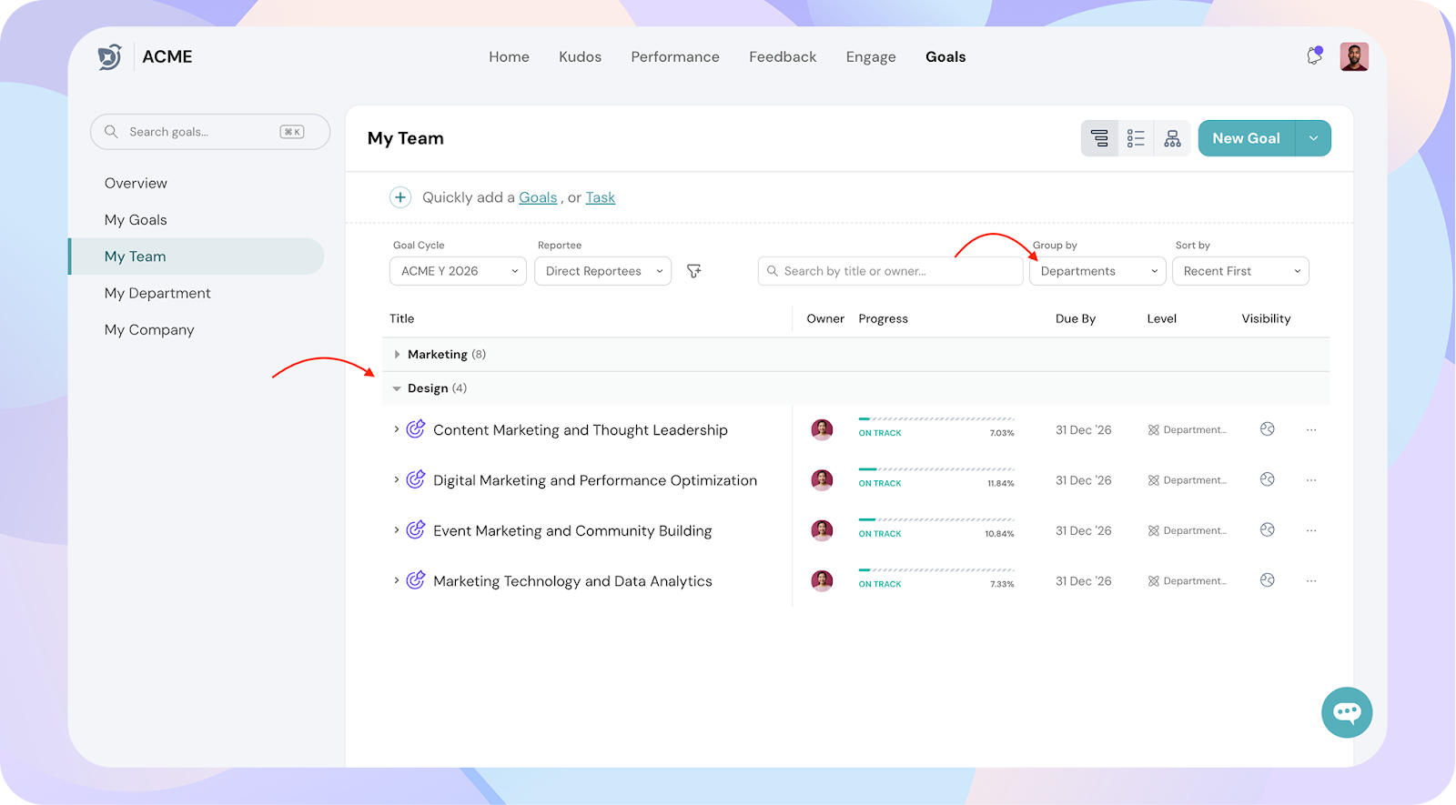Open the Feedback tab
This screenshot has width=1456, height=805.
pyautogui.click(x=783, y=56)
